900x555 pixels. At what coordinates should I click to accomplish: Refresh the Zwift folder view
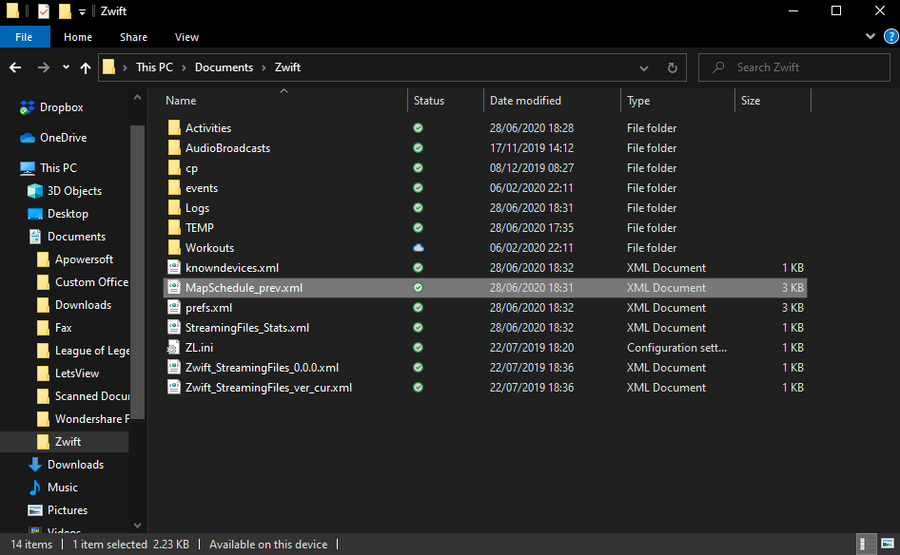pyautogui.click(x=672, y=67)
